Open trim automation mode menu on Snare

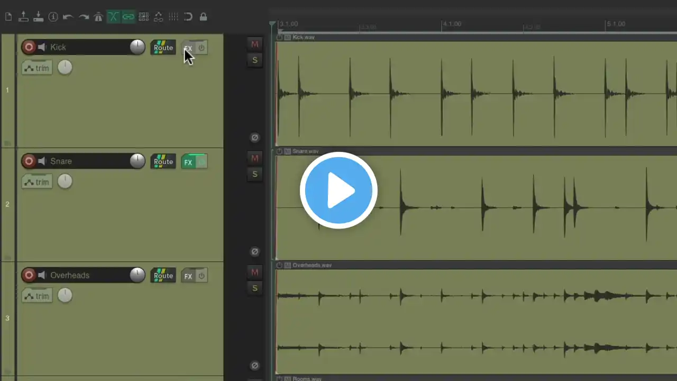point(37,182)
